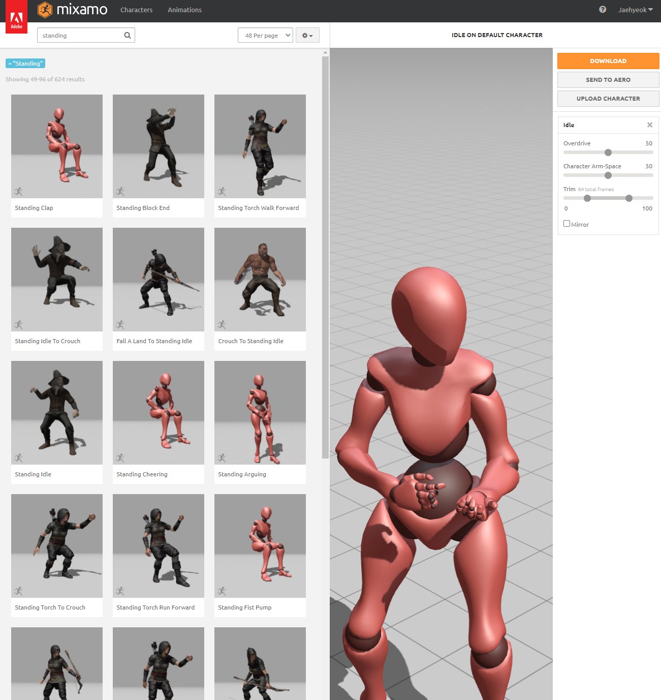
Task: Click the running-man icon on Standing Torch To Crouch
Action: tap(19, 591)
